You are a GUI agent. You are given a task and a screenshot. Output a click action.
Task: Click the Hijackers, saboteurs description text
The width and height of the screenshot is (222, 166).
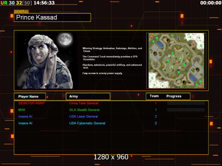(x=112, y=66)
